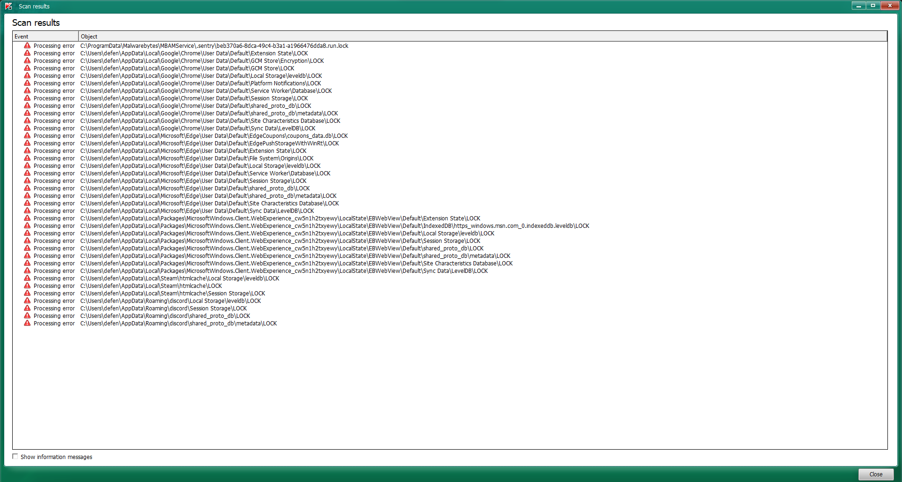Click the warning icon beside Chrome Site Characteristics Database\LOCK
Image resolution: width=902 pixels, height=482 pixels.
tap(27, 120)
